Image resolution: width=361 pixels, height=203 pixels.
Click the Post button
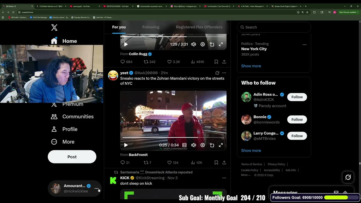pos(72,157)
